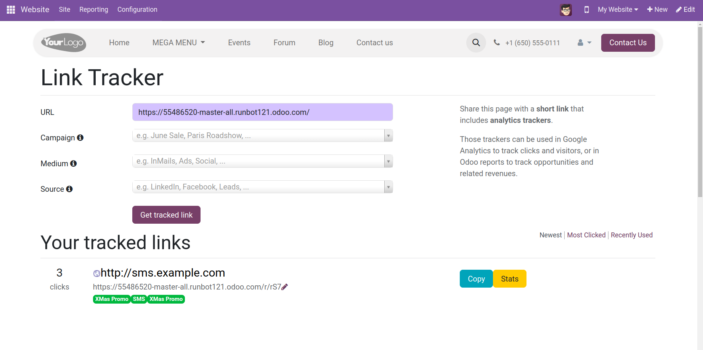The height and width of the screenshot is (350, 703).
Task: Click the 3 clicks counter
Action: (x=59, y=279)
